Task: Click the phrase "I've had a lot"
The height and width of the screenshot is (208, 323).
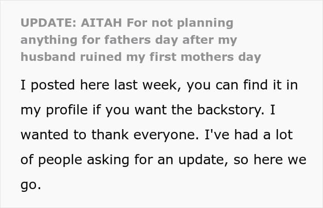Action: (x=248, y=135)
